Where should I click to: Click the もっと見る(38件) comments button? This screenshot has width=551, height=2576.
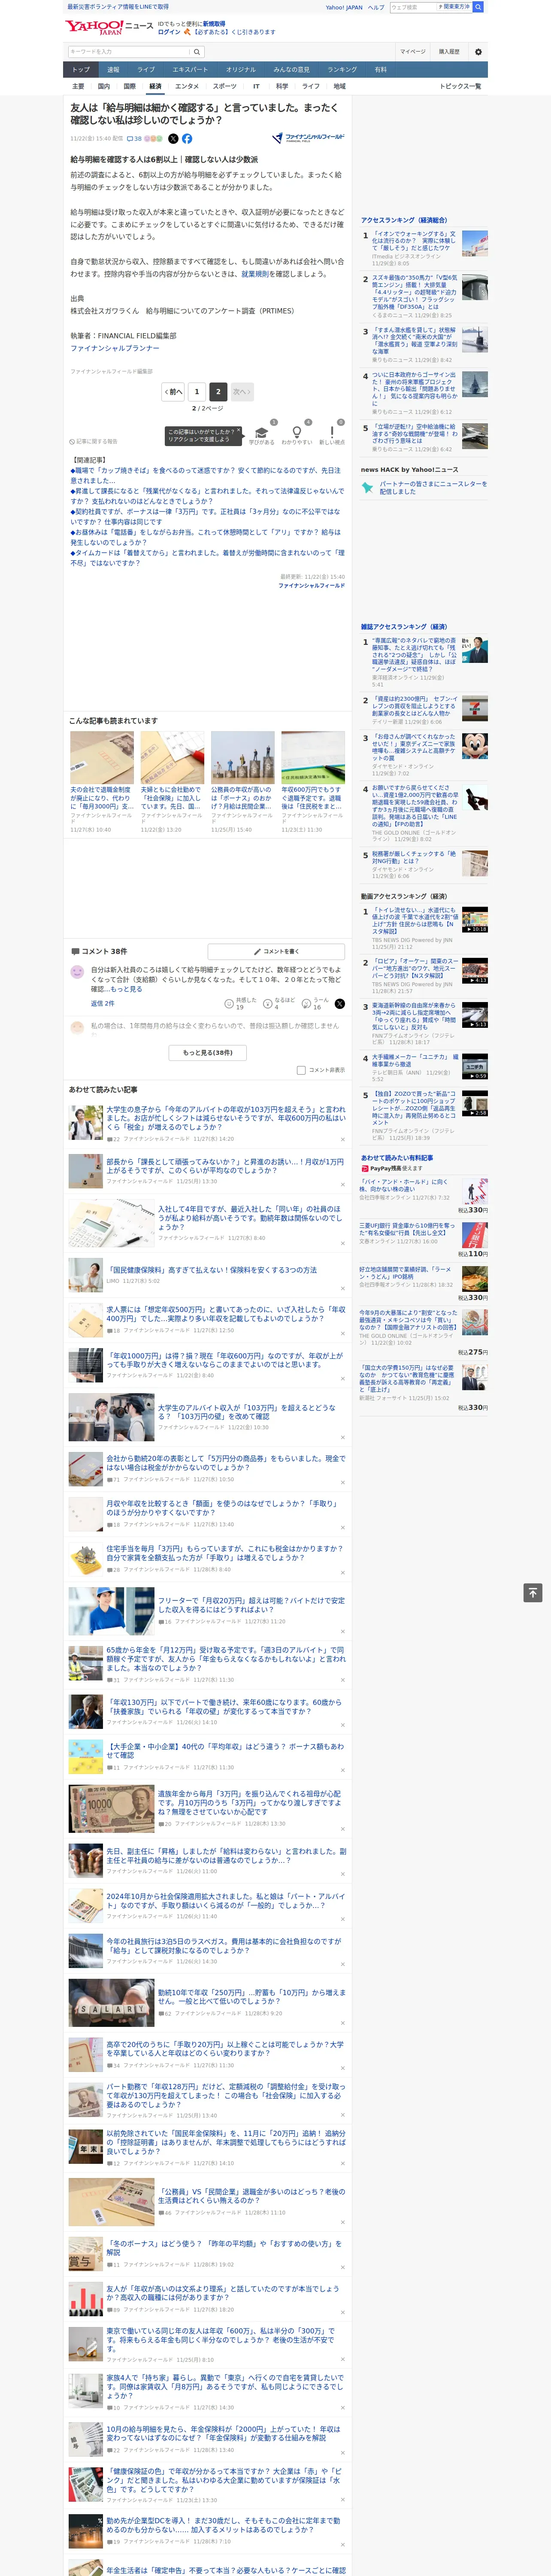[207, 1053]
